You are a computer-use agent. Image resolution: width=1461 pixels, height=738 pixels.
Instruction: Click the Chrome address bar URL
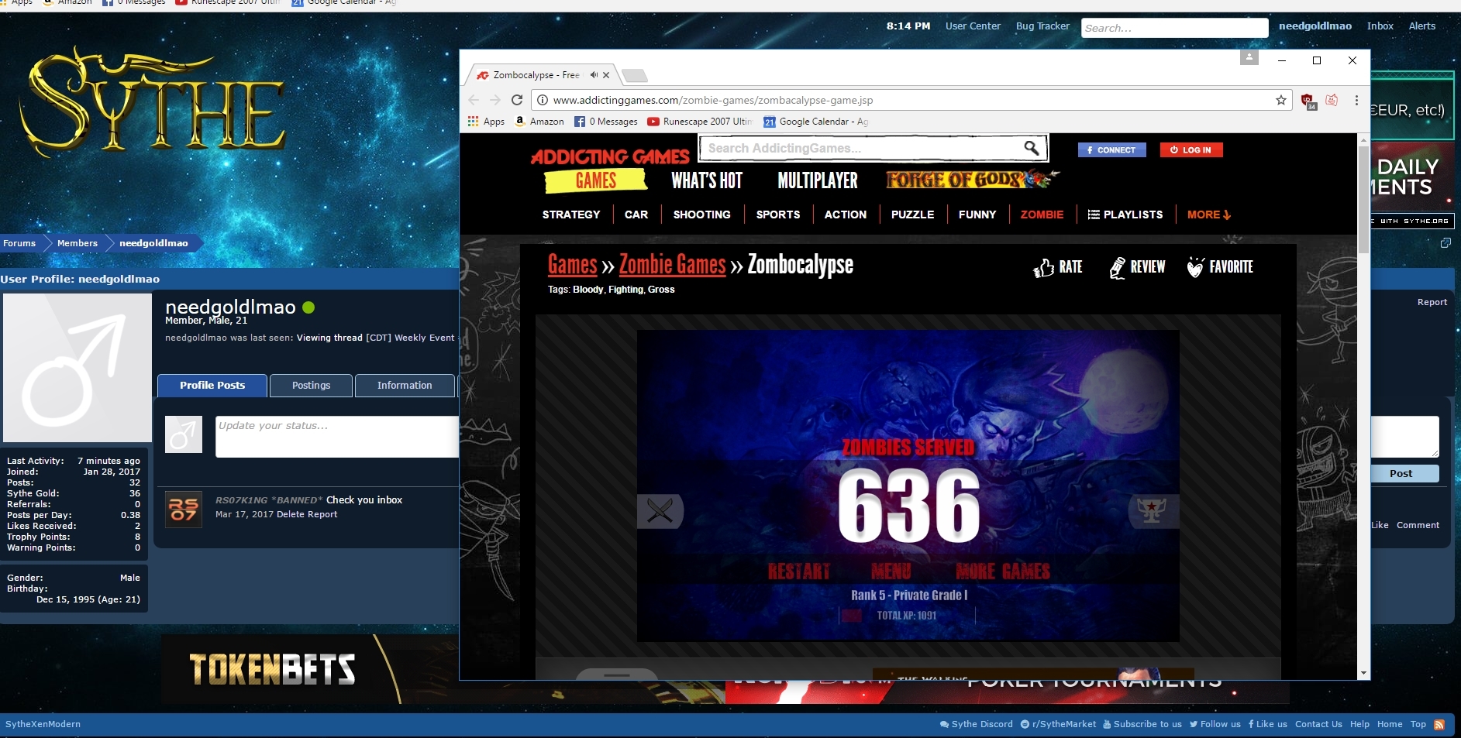713,100
